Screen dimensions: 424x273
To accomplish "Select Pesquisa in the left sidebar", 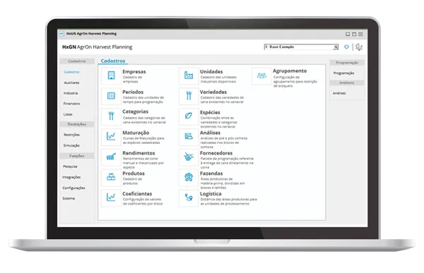I will pos(70,166).
